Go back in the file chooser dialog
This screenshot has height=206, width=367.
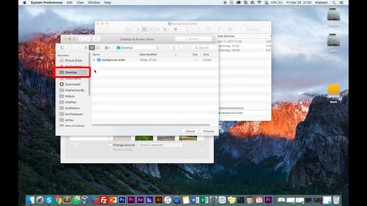pyautogui.click(x=72, y=47)
